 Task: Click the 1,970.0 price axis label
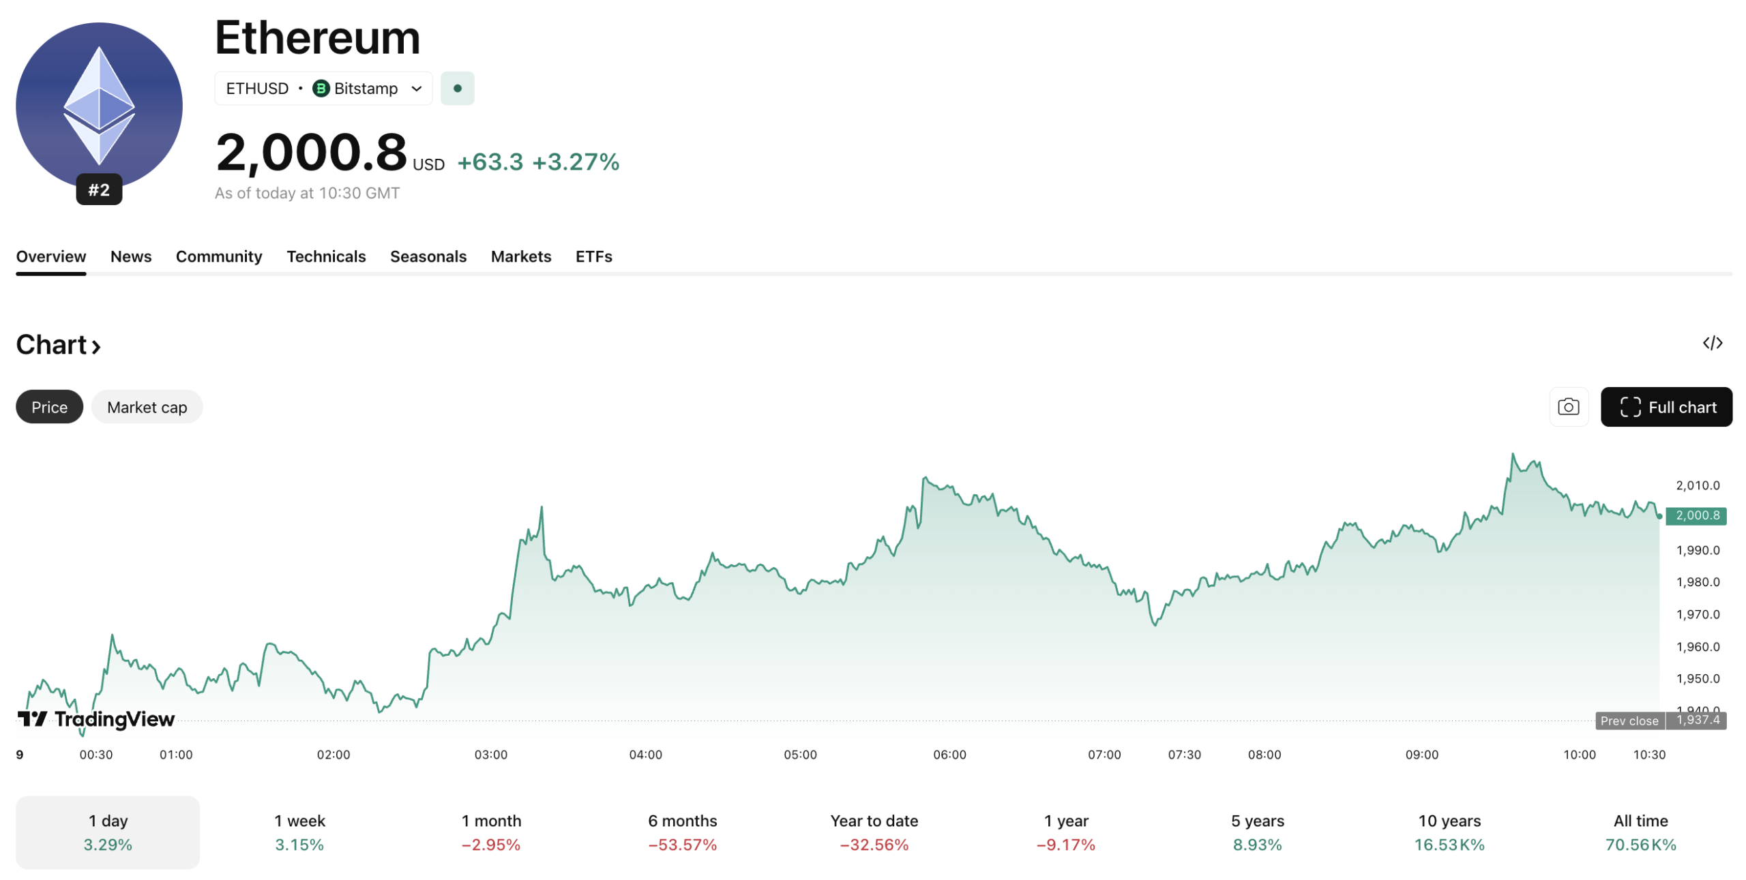1698,614
